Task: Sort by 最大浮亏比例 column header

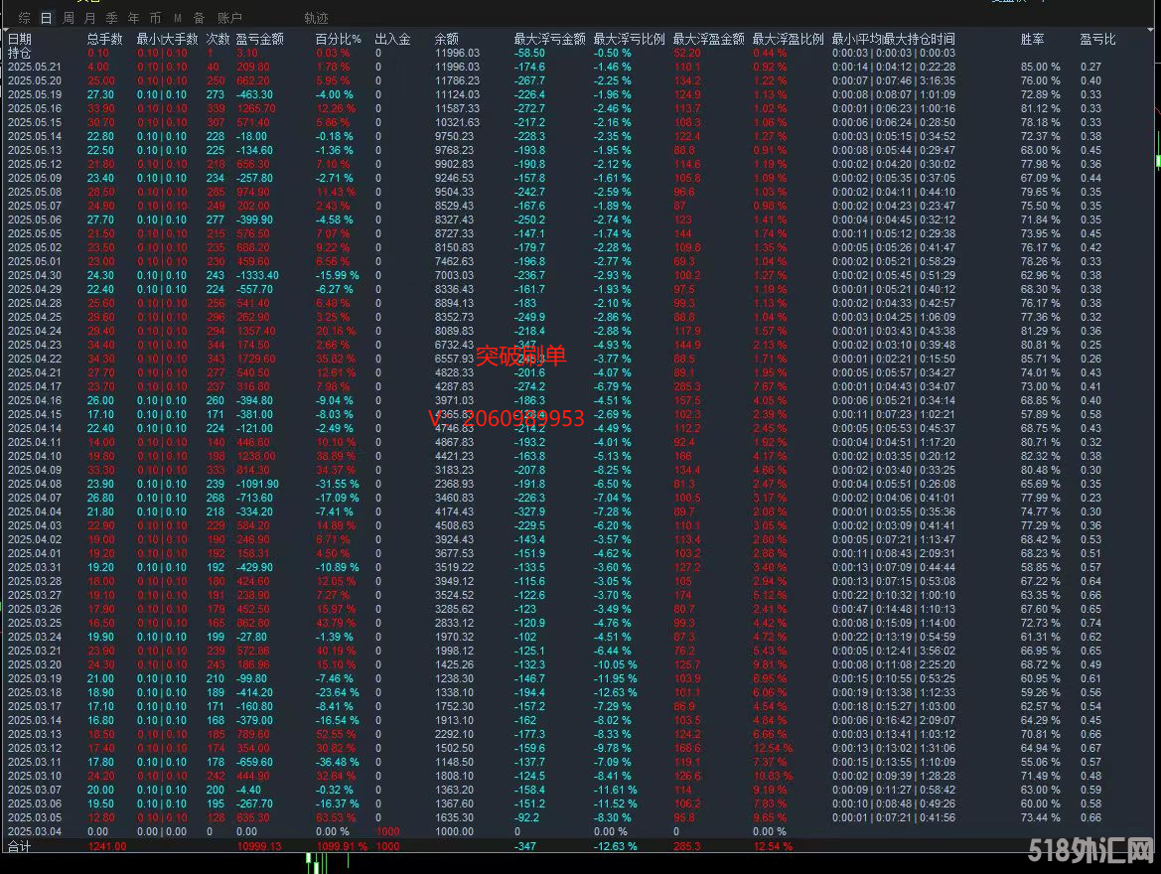Action: (630, 39)
